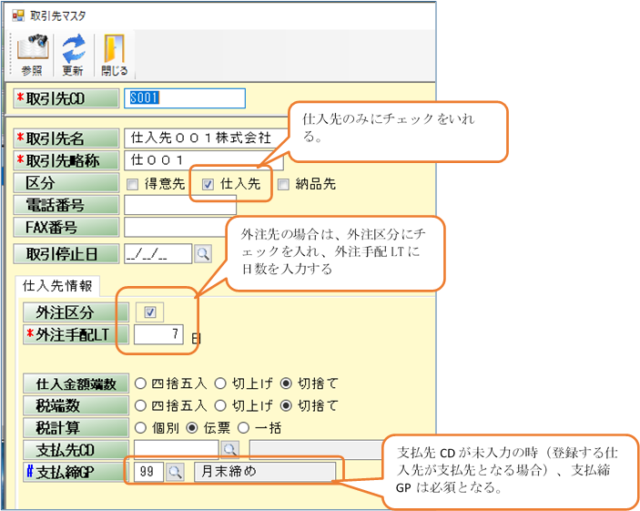Click the 支払締GP code field showing 99
Screen dimensions: 640x511
(x=148, y=472)
